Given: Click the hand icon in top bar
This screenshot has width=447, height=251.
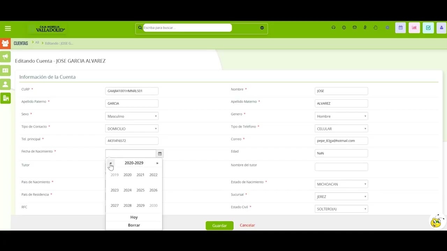Looking at the screenshot, I should 375,28.
